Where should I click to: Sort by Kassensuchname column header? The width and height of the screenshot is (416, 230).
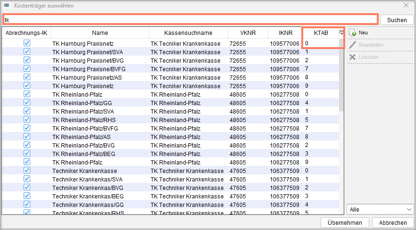tap(188, 33)
